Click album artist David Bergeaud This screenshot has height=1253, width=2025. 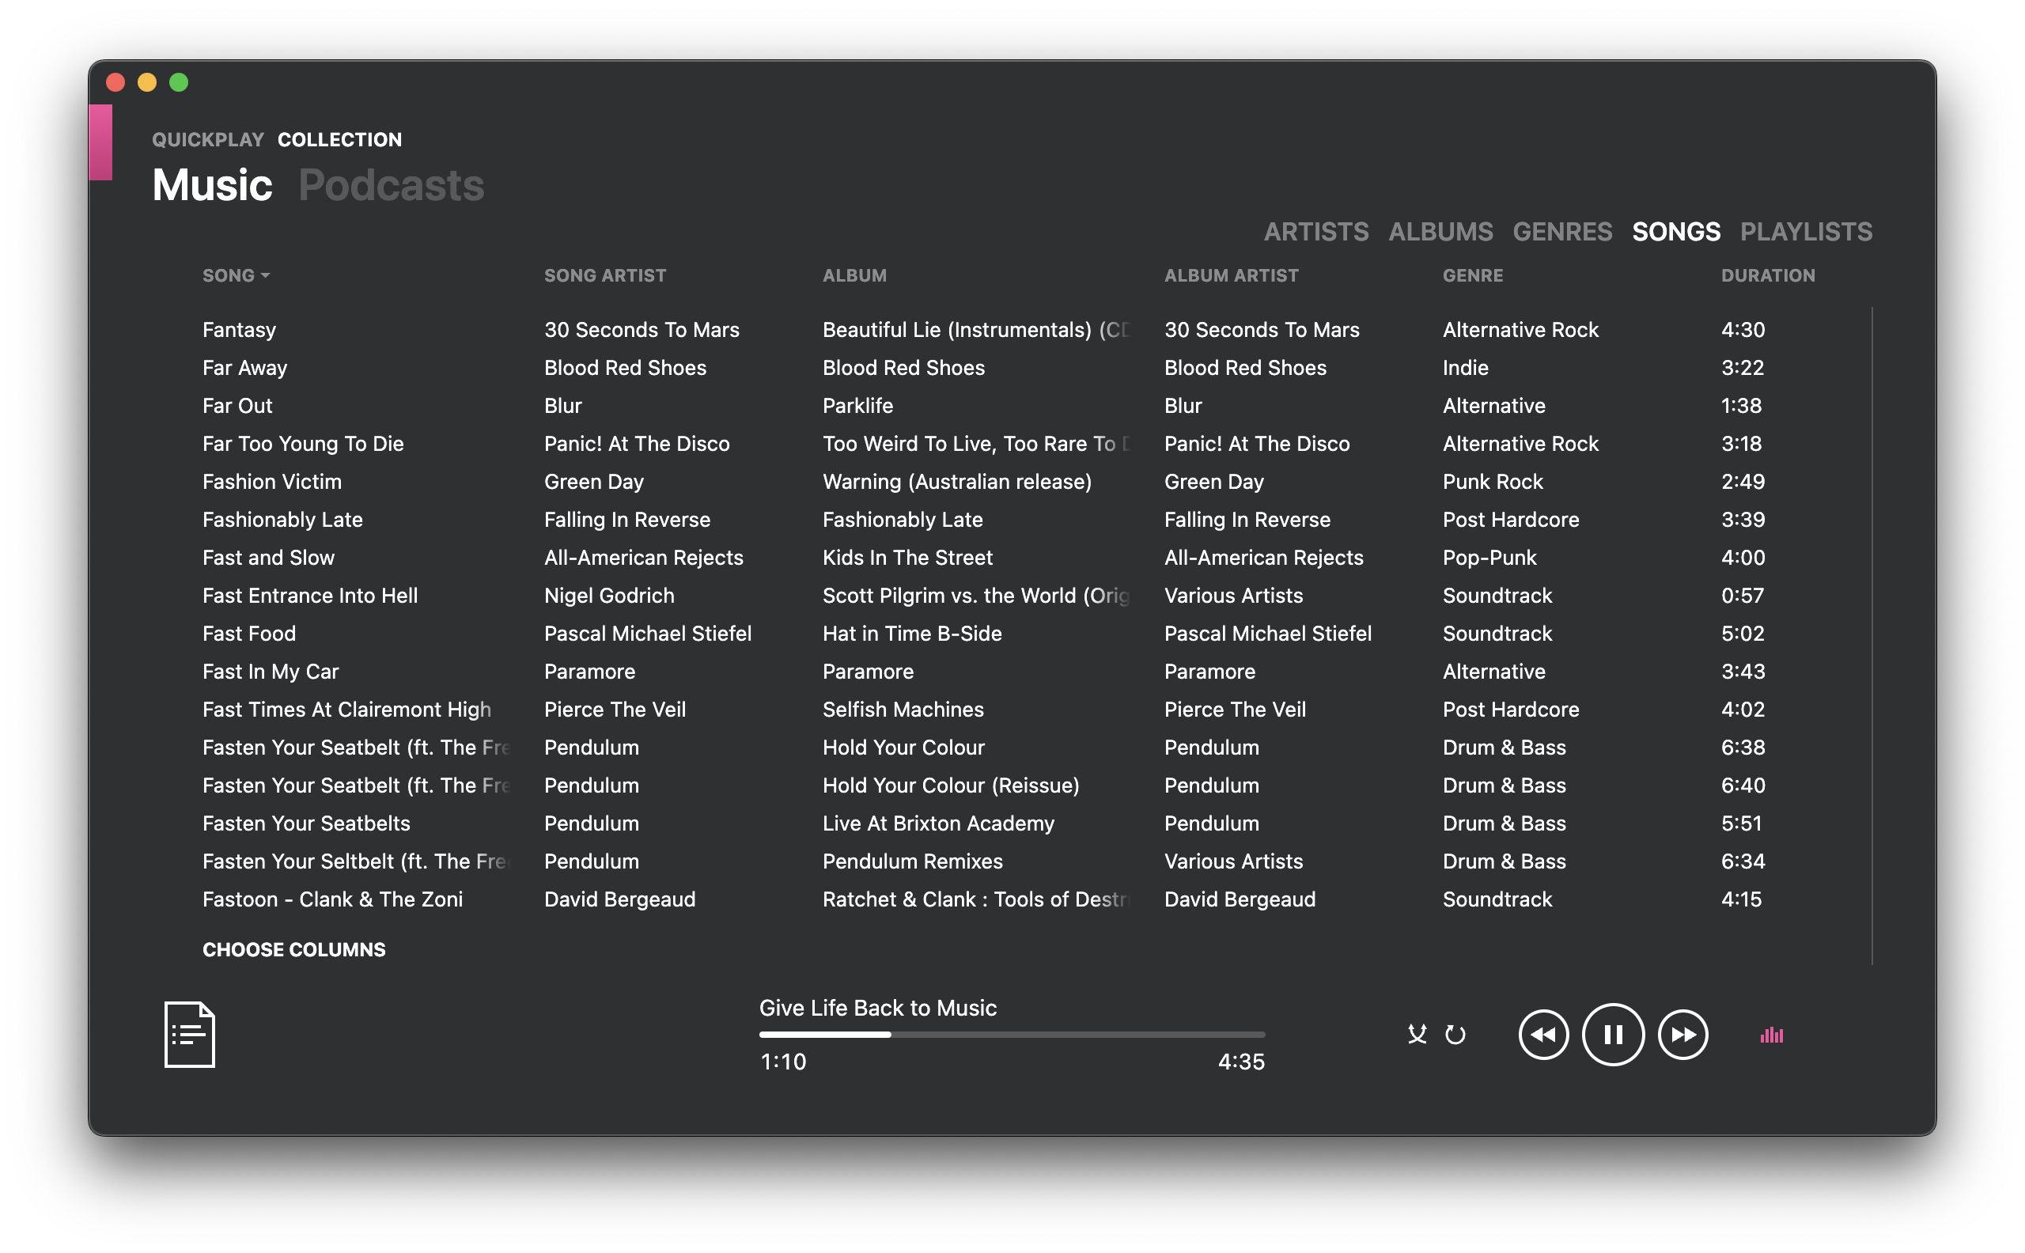point(1240,900)
